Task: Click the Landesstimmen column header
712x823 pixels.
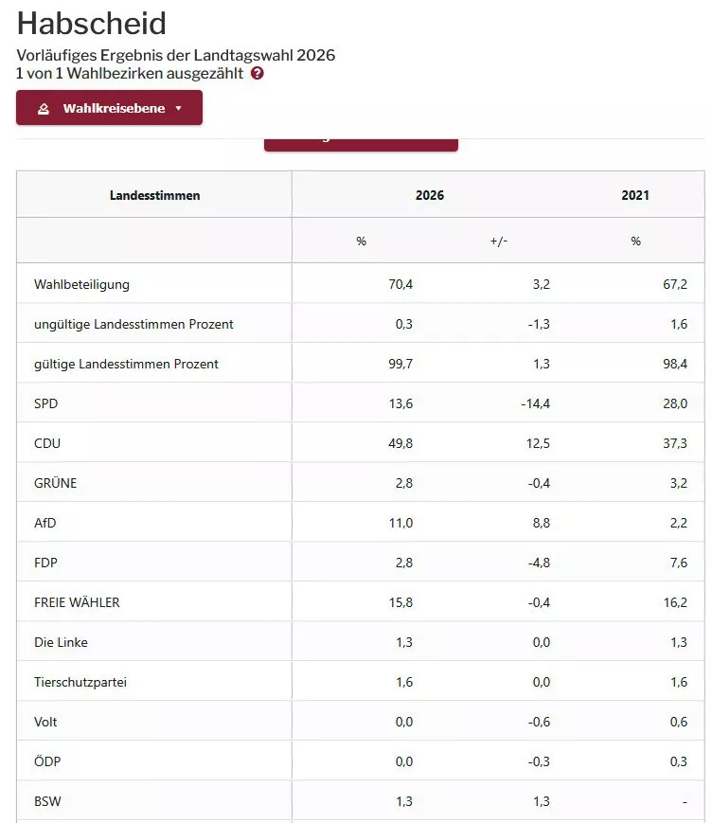Action: (154, 196)
